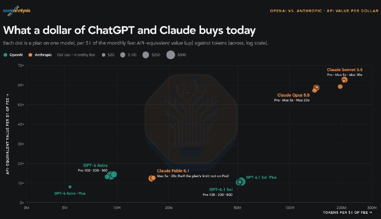
Task: Select the $500 dot size legend circle
Action: pyautogui.click(x=170, y=55)
